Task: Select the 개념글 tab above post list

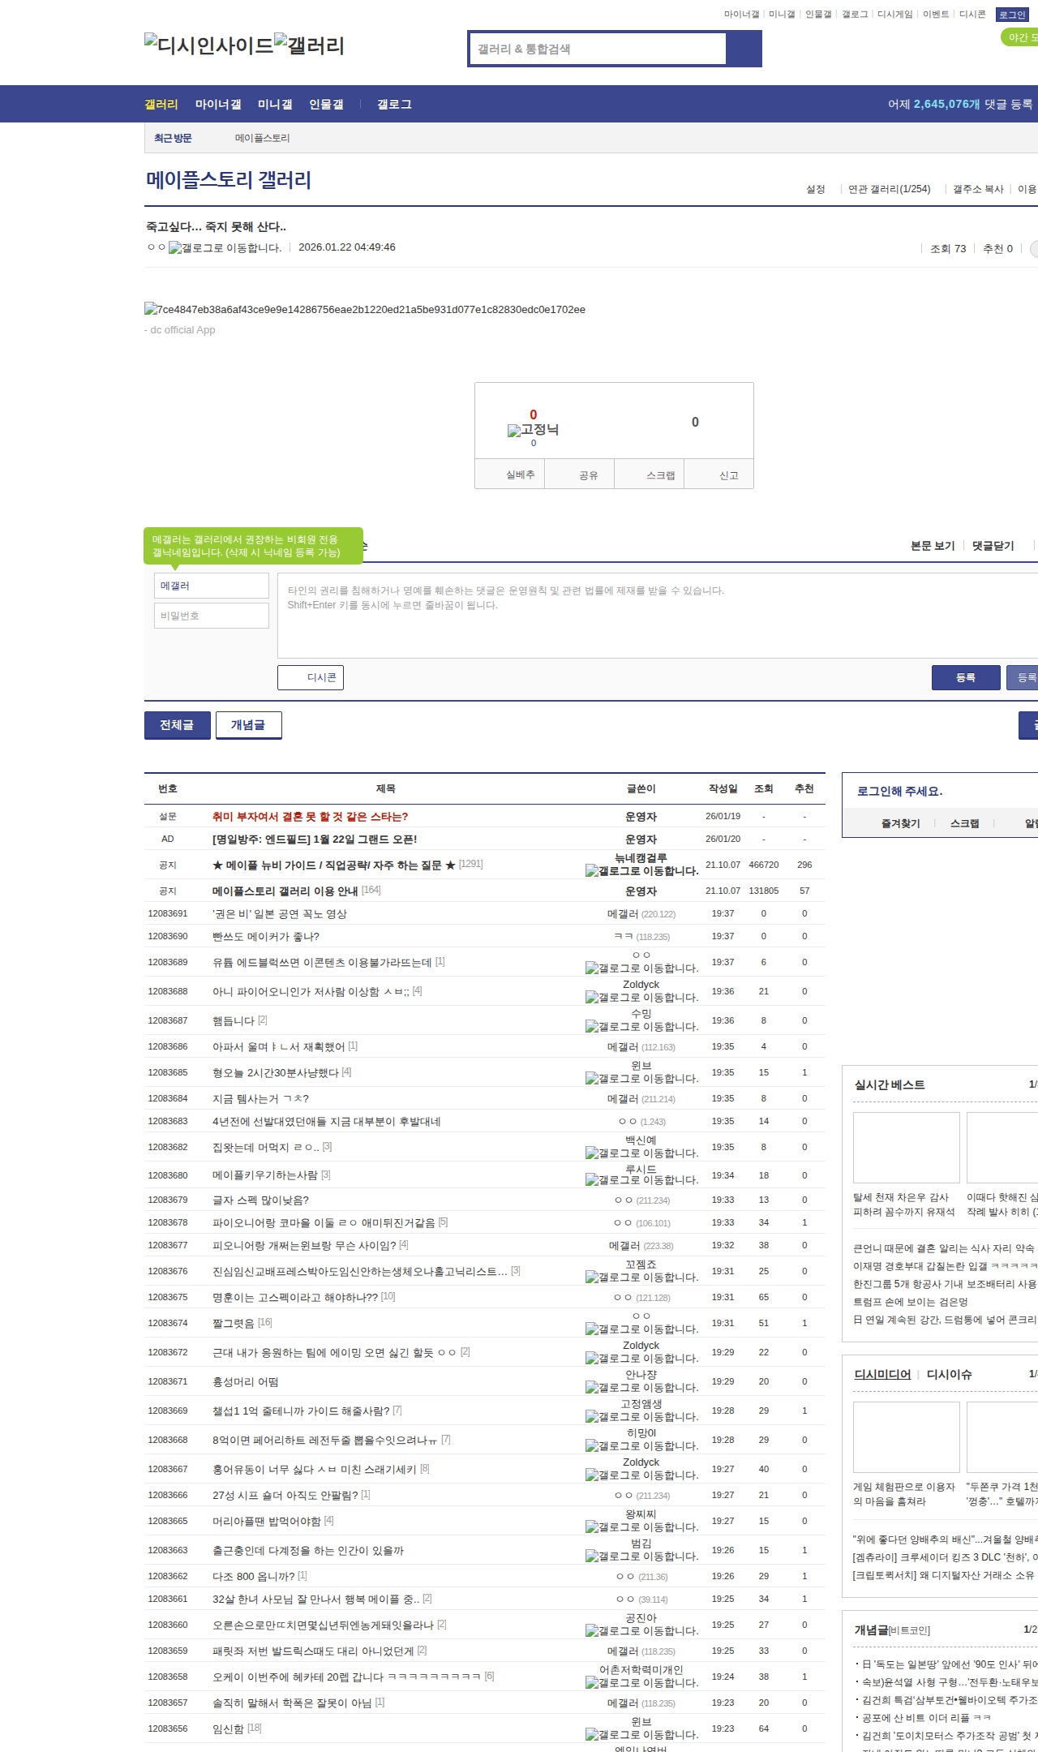Action: coord(248,725)
